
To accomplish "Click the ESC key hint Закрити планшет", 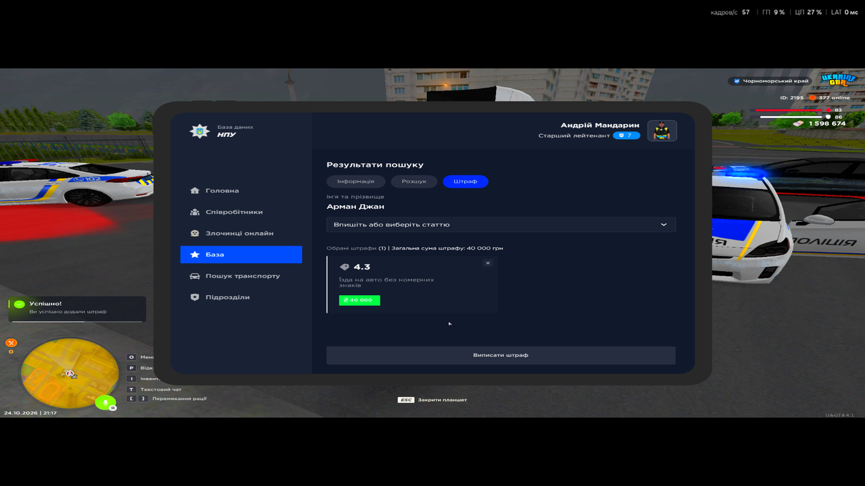I will tap(405, 400).
